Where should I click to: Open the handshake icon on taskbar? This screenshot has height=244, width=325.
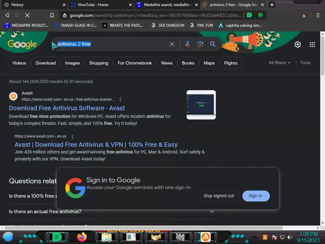pyautogui.click(x=156, y=237)
